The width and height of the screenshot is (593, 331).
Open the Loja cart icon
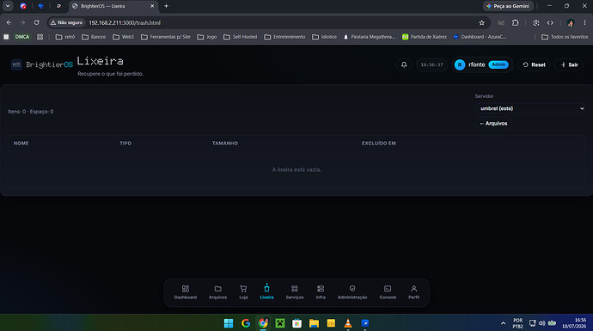tap(243, 292)
